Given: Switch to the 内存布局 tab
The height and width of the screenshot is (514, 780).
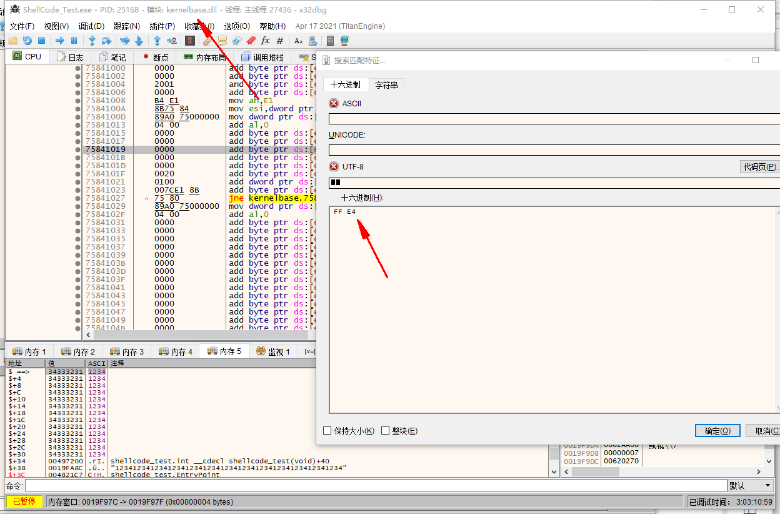Looking at the screenshot, I should (204, 57).
